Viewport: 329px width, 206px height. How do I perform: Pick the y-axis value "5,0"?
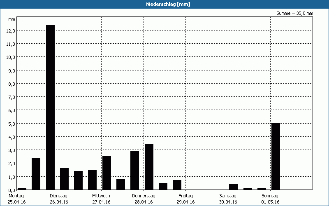pos(12,124)
